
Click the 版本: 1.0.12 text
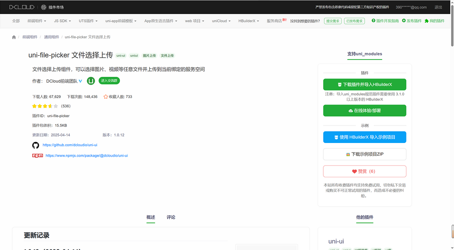pos(113,135)
